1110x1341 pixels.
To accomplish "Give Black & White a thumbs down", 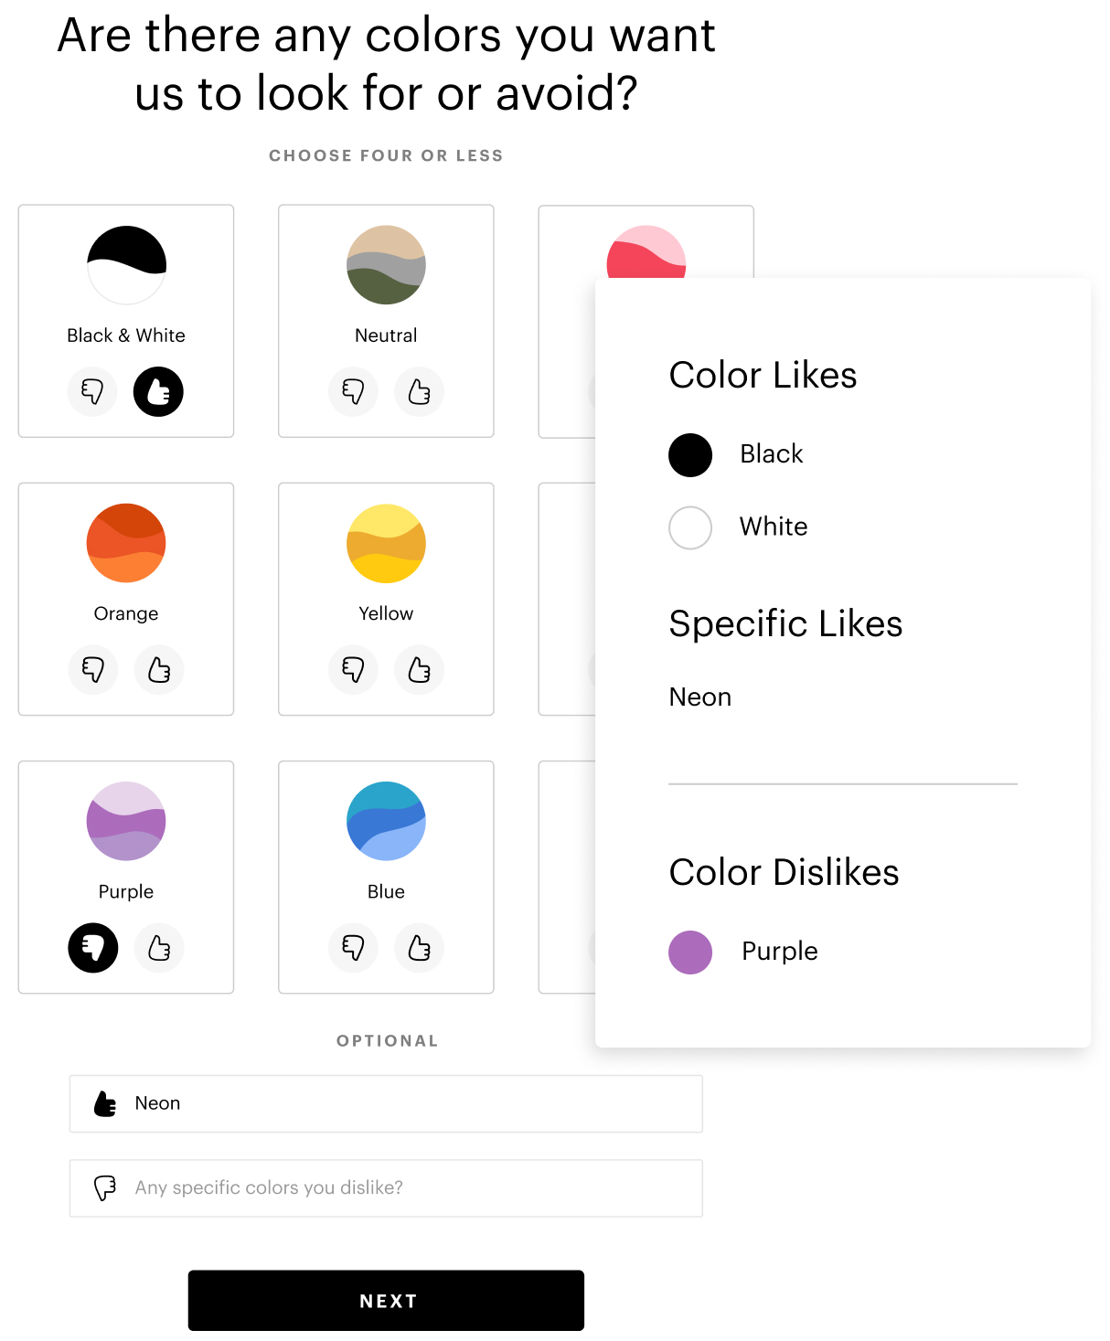I will coord(92,391).
